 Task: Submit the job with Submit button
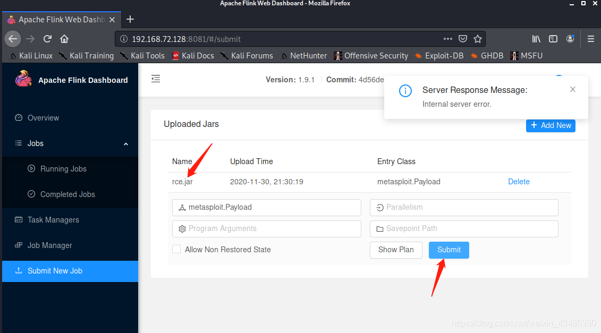(449, 250)
